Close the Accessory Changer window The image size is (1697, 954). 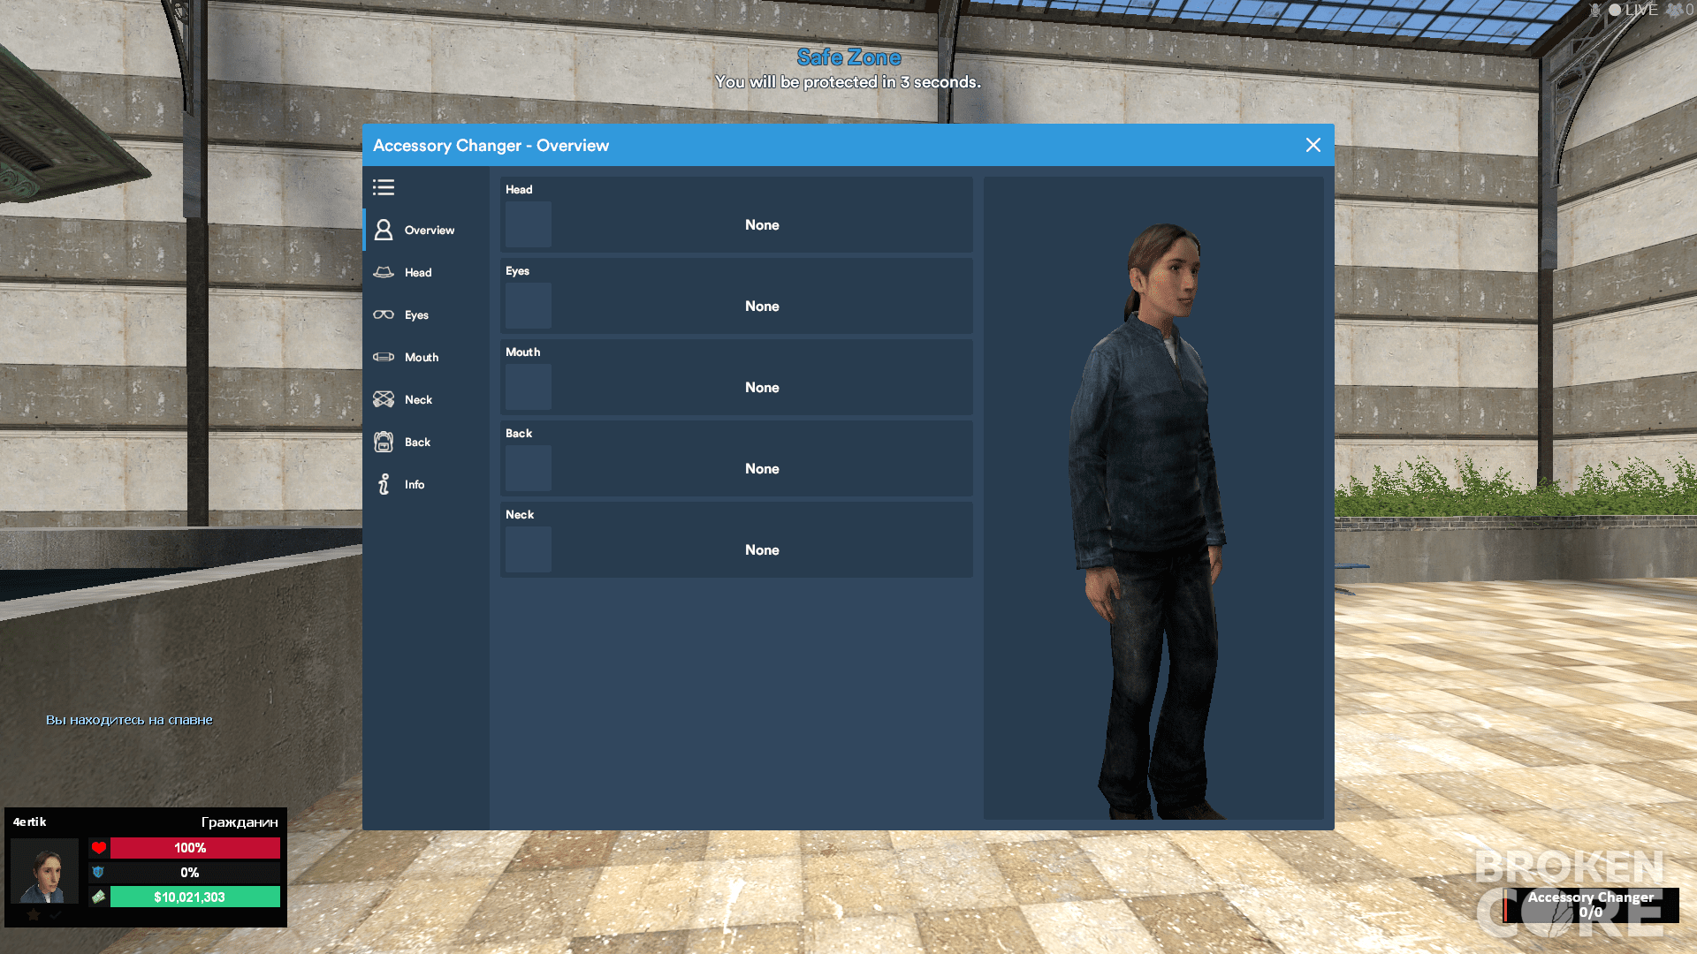1313,145
